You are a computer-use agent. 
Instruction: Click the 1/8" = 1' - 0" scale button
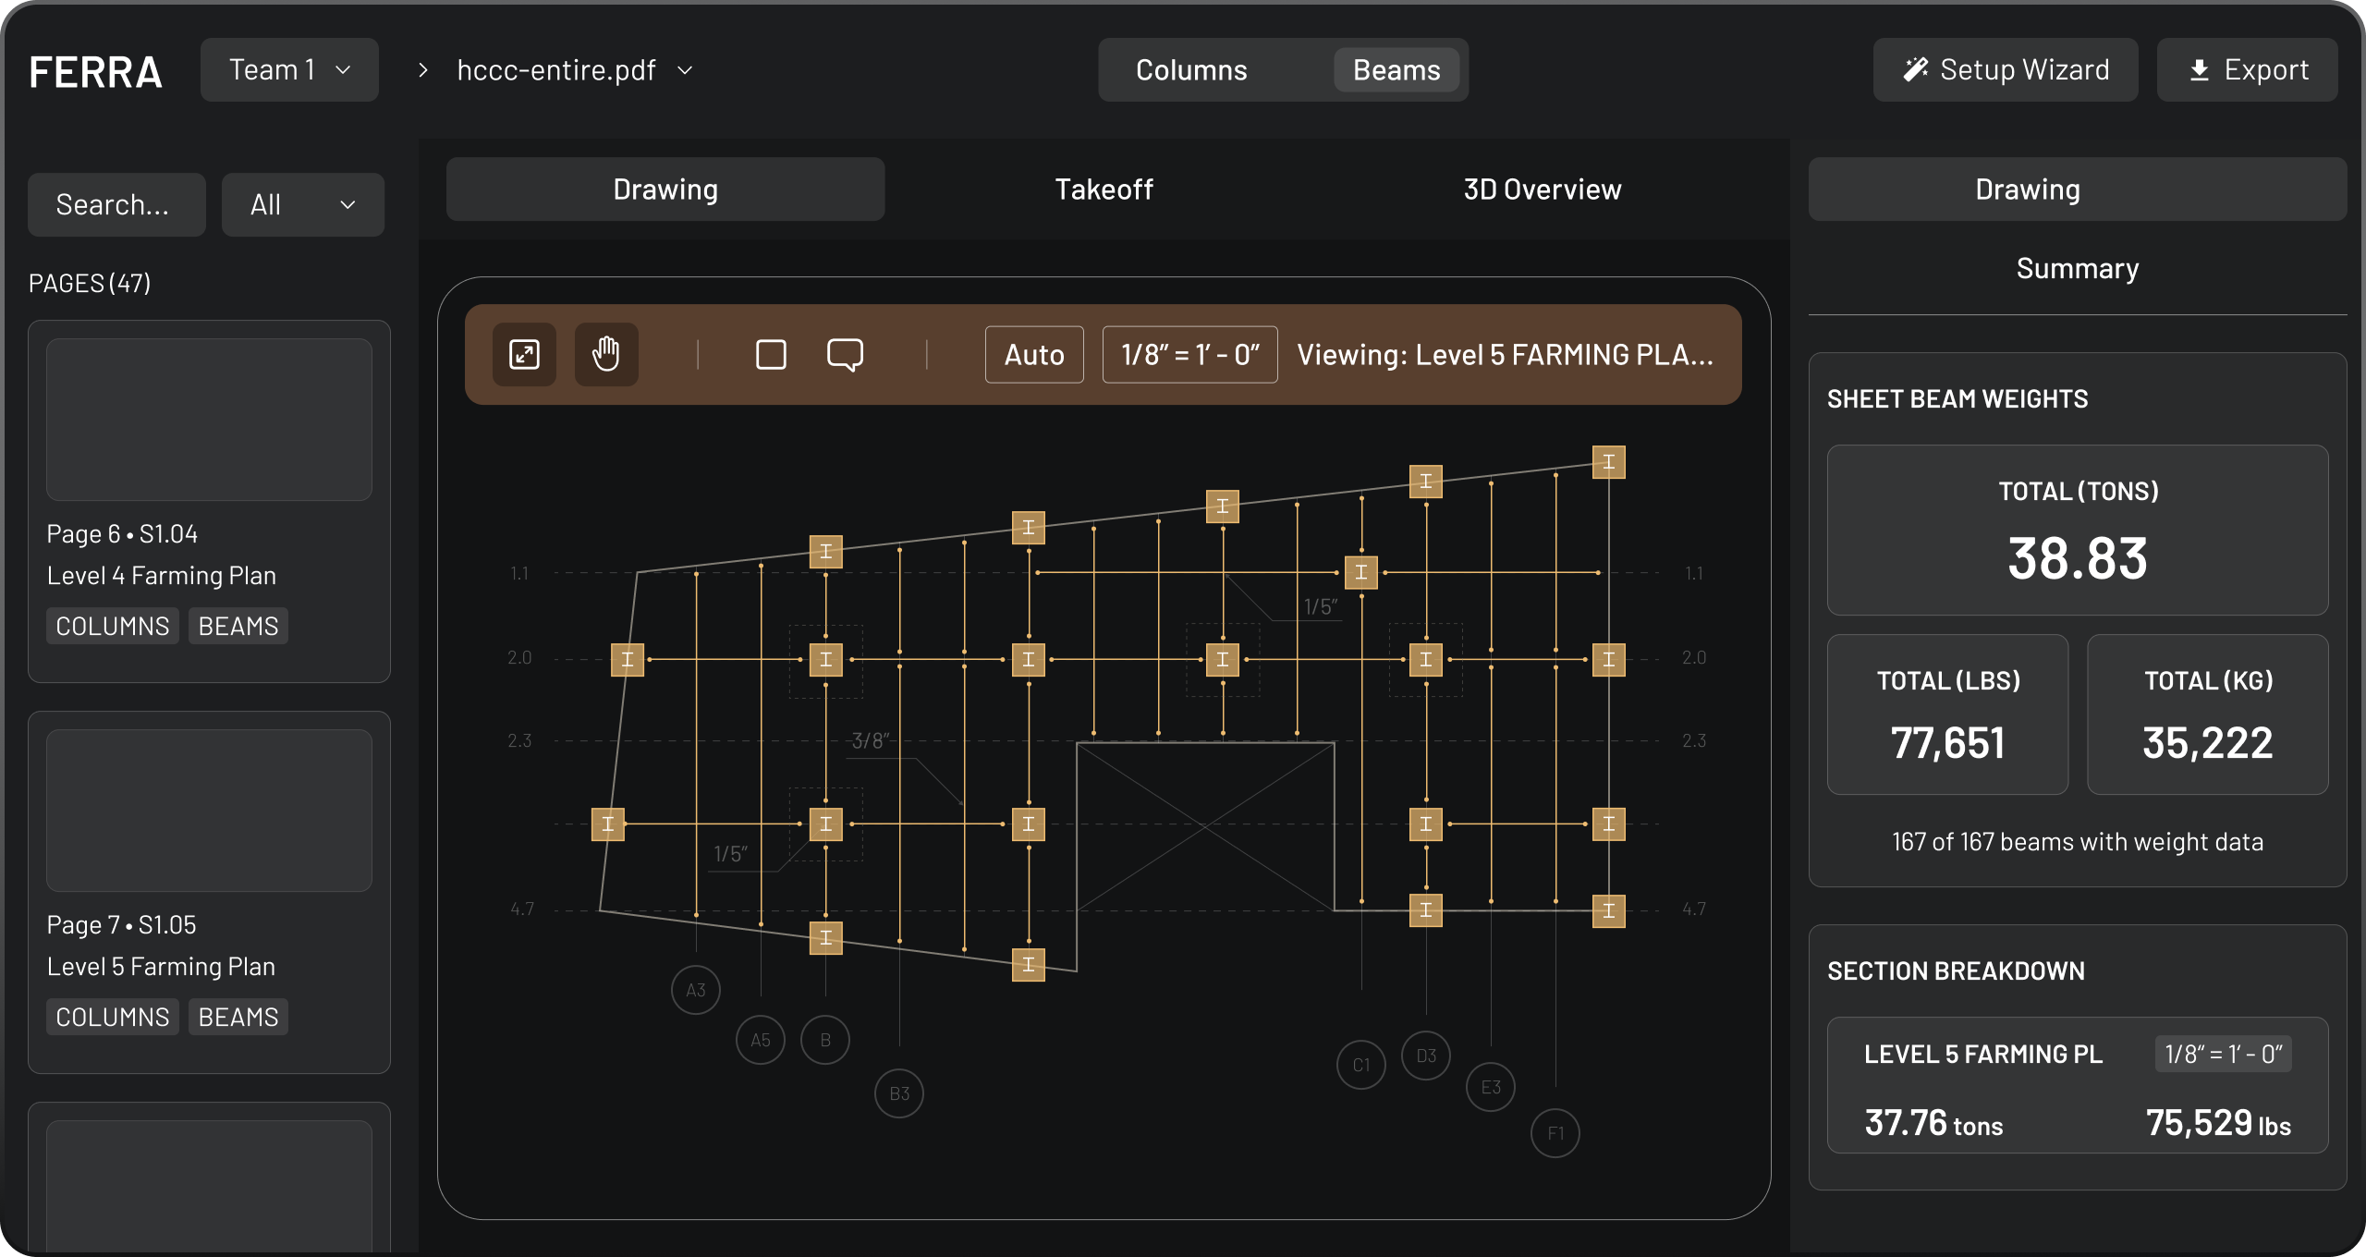[x=1189, y=354]
